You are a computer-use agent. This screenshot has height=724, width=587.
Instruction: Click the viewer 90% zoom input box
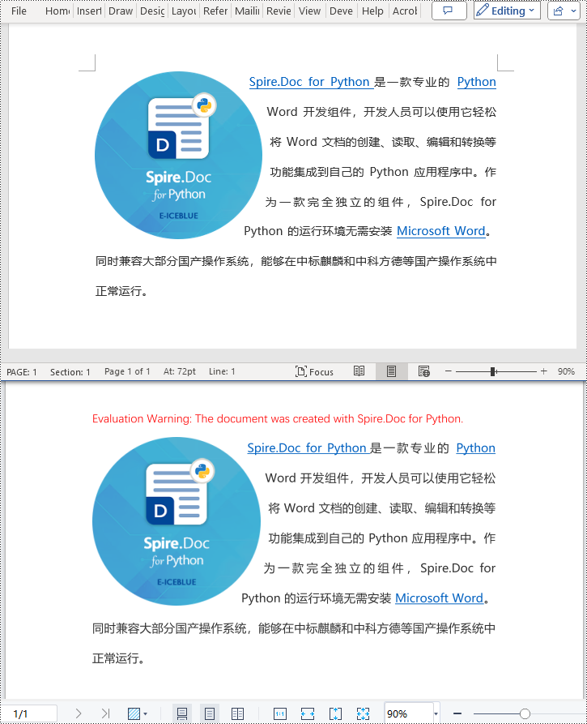[x=409, y=713]
